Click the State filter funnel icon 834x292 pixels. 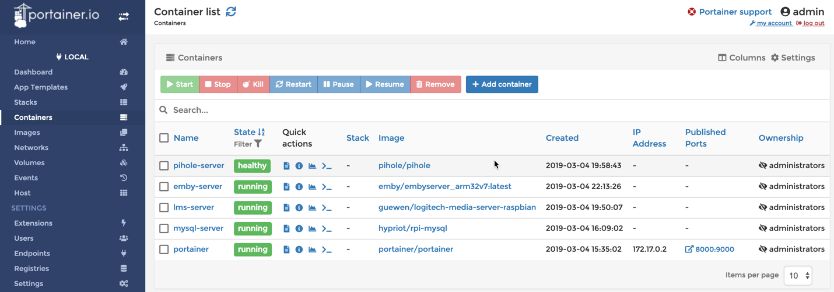coord(258,144)
